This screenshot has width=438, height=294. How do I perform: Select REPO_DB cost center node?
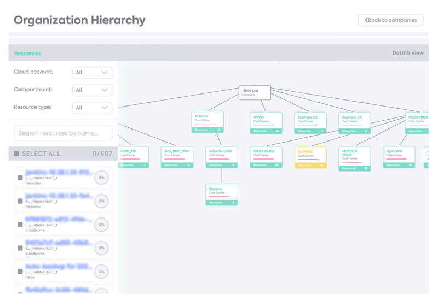point(134,157)
